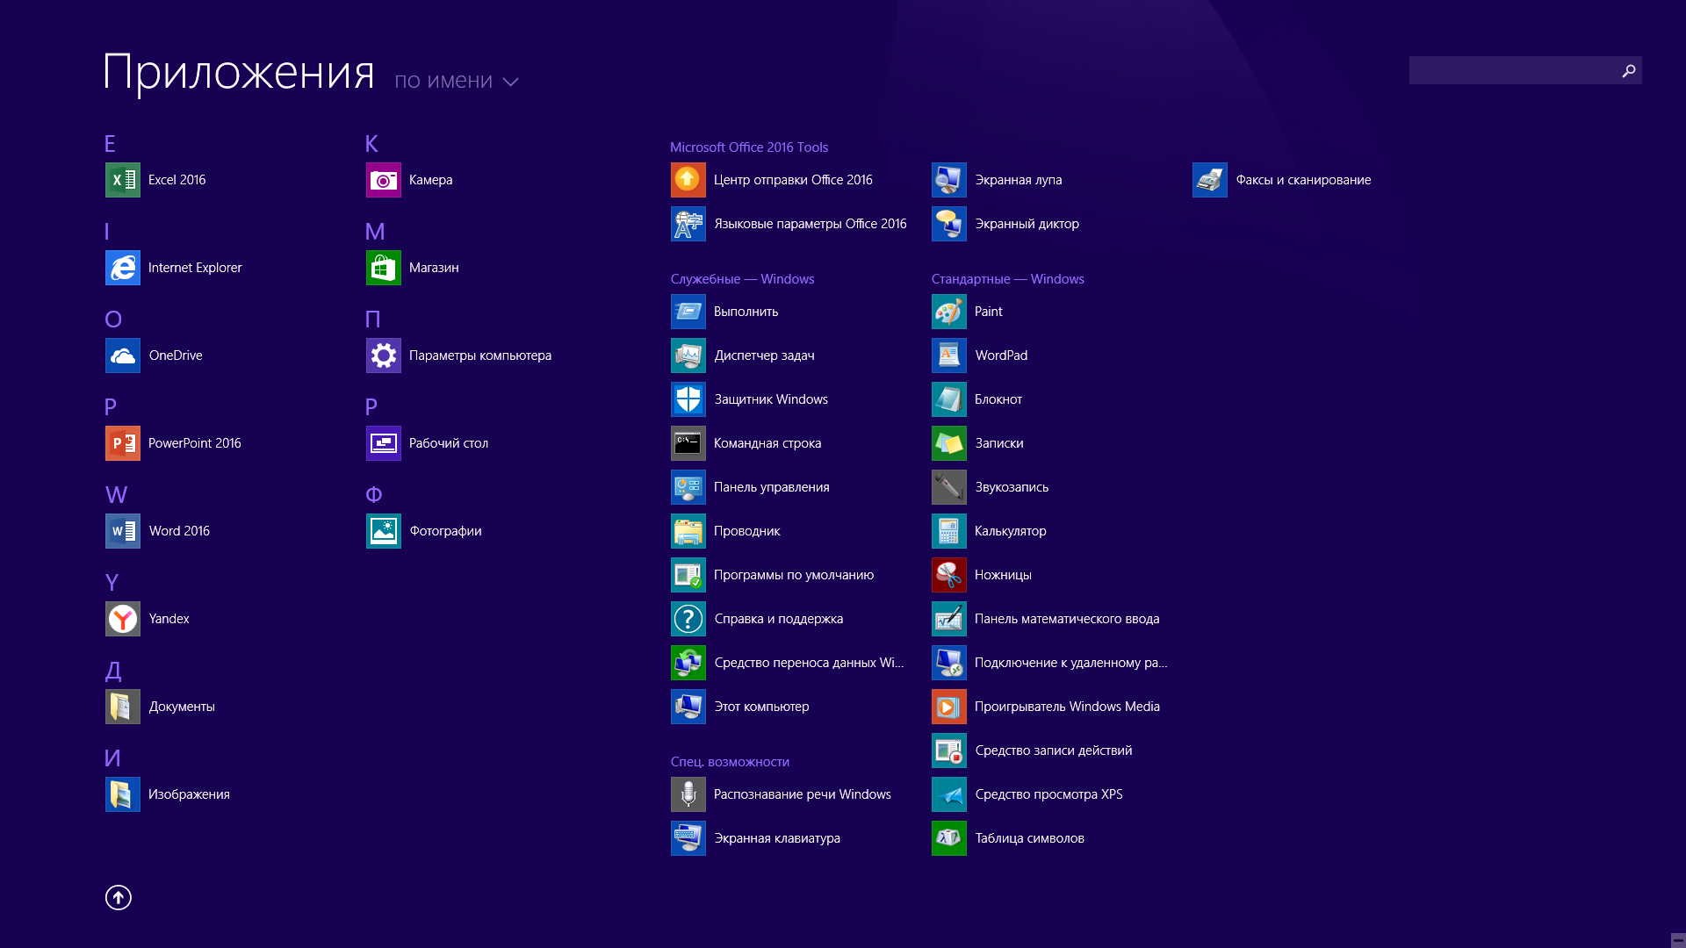Open the Yandex browser icon
This screenshot has width=1686, height=948.
coord(122,619)
